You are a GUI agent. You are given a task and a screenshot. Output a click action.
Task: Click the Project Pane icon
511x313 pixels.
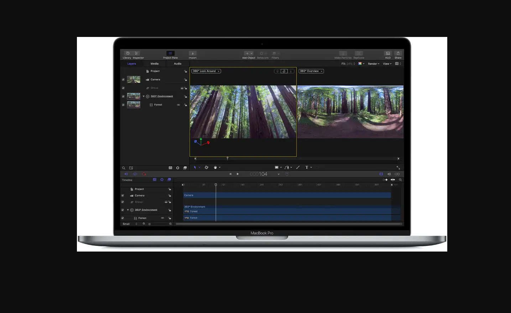click(x=170, y=53)
